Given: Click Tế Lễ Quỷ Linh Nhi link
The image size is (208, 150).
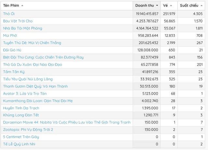Looking at the screenshot, I should [19, 144].
